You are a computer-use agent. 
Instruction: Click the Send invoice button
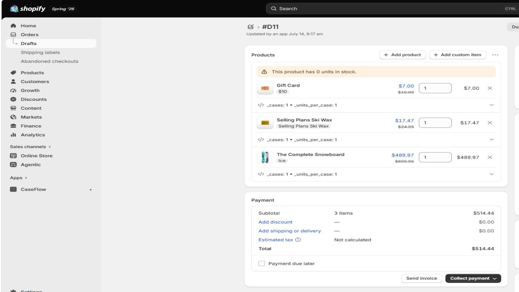click(x=421, y=278)
